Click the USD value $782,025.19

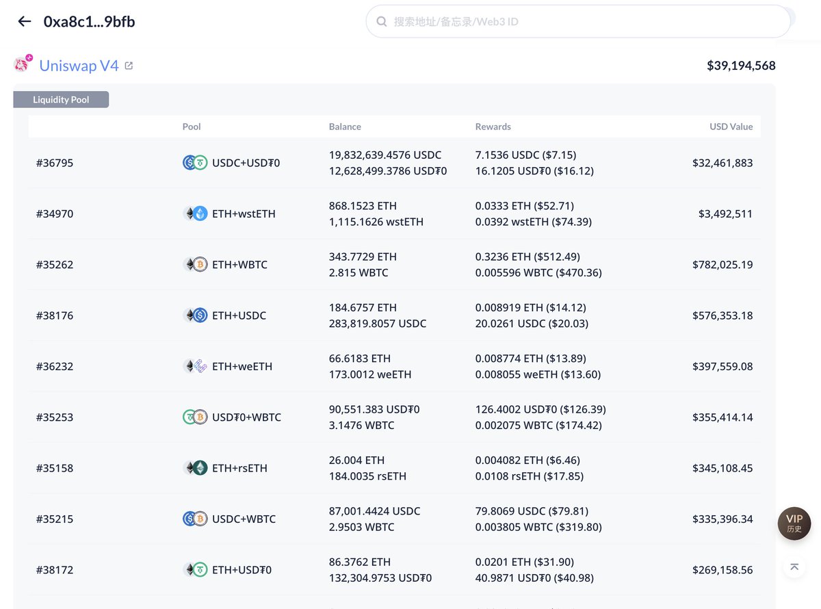(722, 264)
